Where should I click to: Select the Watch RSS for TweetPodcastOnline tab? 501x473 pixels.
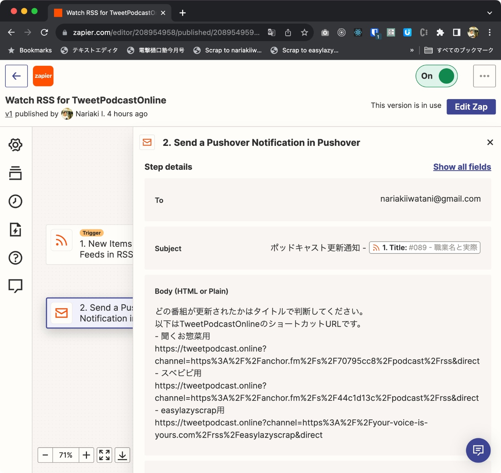109,13
